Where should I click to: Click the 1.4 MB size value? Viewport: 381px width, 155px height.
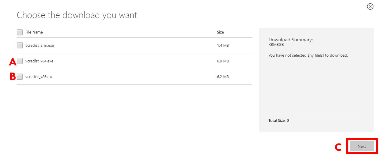coord(223,46)
